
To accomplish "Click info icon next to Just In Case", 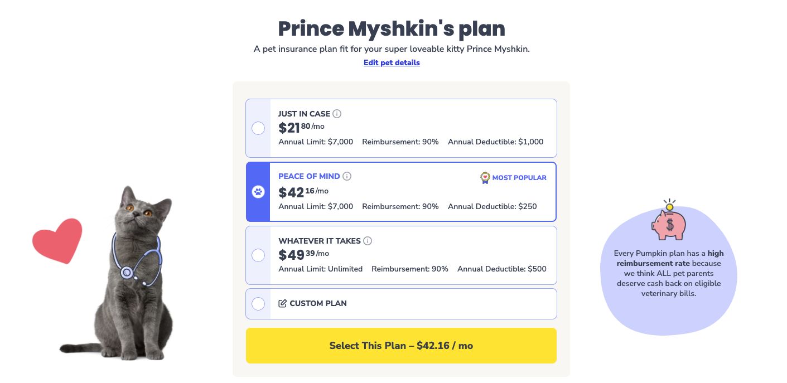I will (337, 114).
